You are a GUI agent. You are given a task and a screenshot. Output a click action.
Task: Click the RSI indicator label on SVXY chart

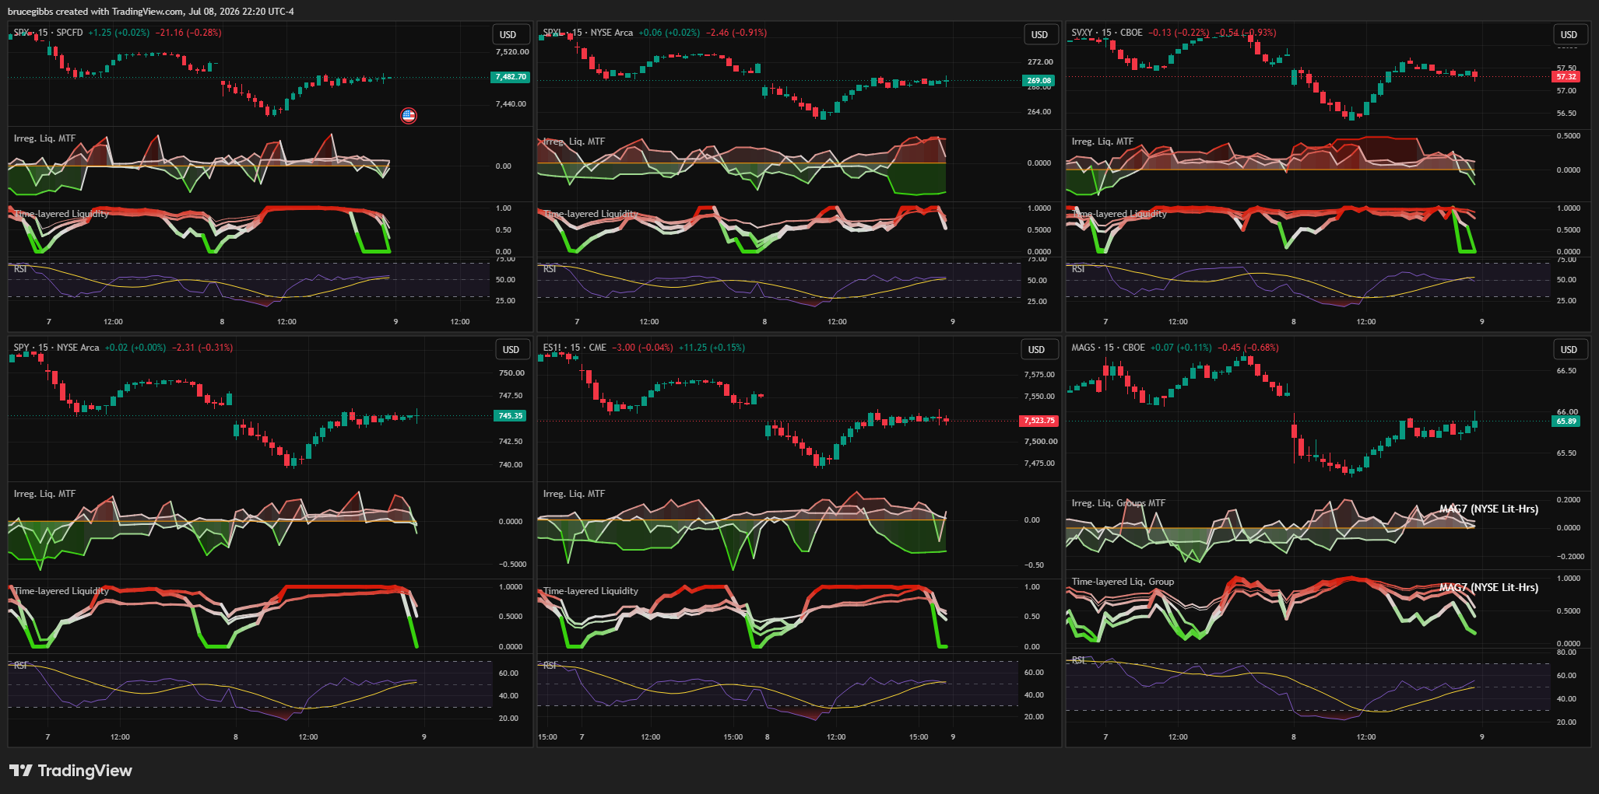[1078, 269]
